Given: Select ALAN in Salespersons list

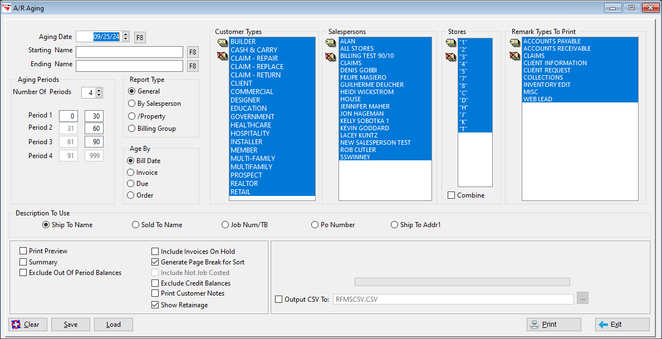Looking at the screenshot, I should 385,41.
